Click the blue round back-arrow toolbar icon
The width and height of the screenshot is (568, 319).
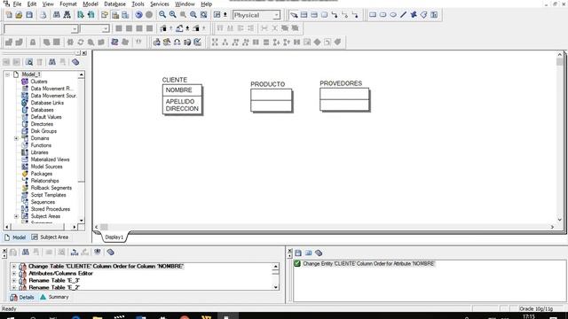pyautogui.click(x=138, y=15)
